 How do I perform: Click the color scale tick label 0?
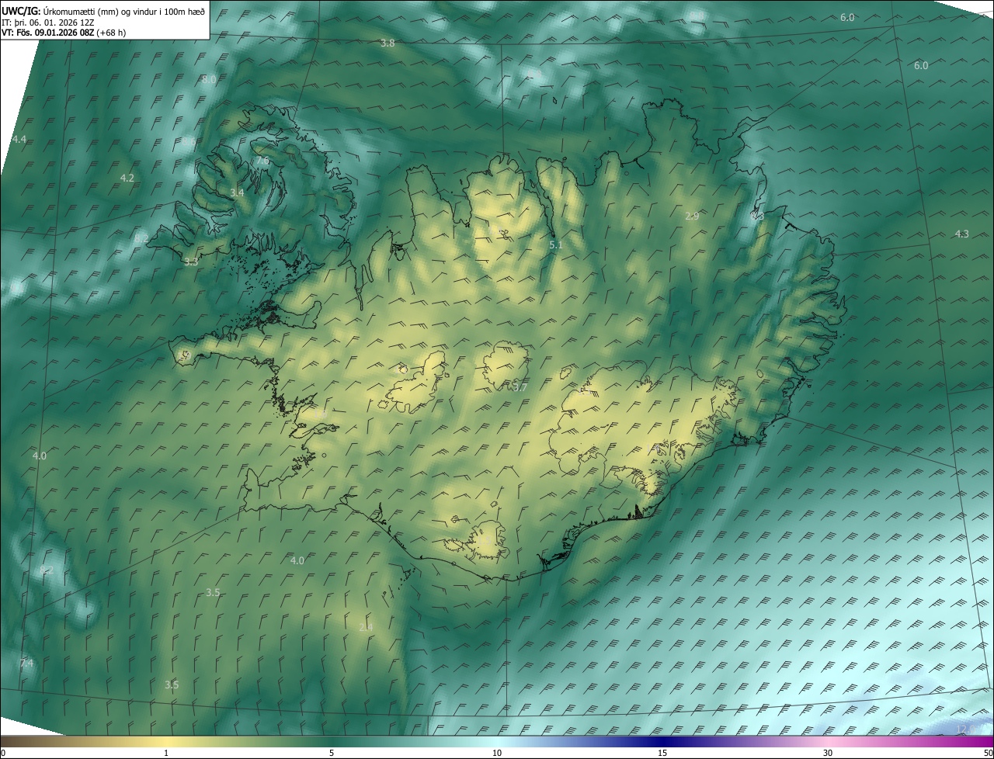point(2,753)
